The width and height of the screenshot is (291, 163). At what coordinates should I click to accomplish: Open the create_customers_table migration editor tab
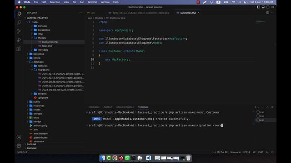139,13
